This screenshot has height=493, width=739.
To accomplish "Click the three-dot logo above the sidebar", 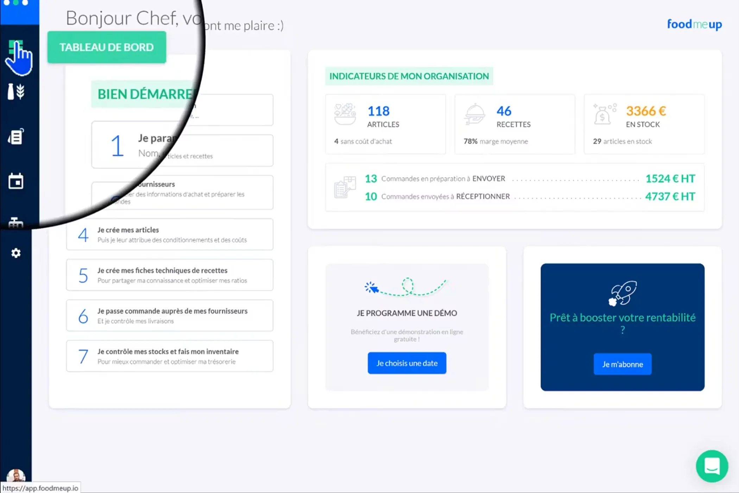I will (15, 3).
